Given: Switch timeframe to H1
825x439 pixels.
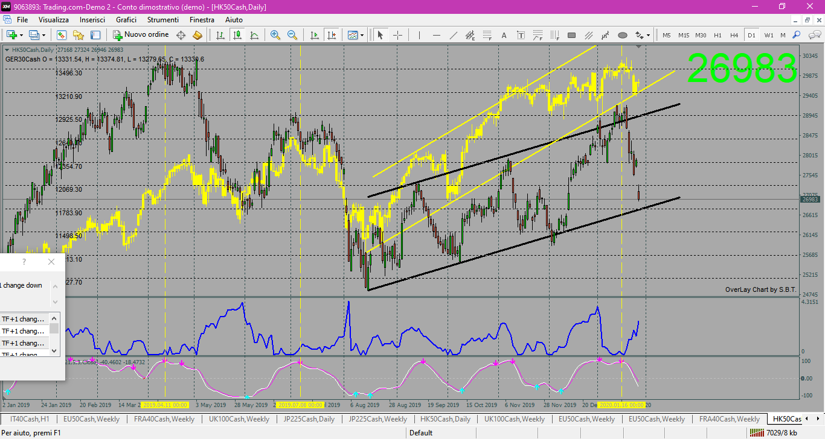Looking at the screenshot, I should 717,35.
